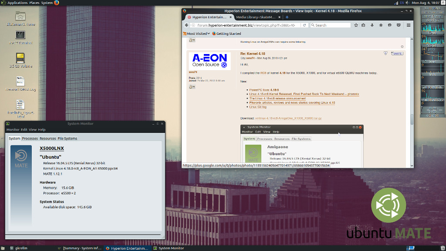This screenshot has width=446, height=251.
Task: Open the xeno74 username profile link
Action: (193, 72)
